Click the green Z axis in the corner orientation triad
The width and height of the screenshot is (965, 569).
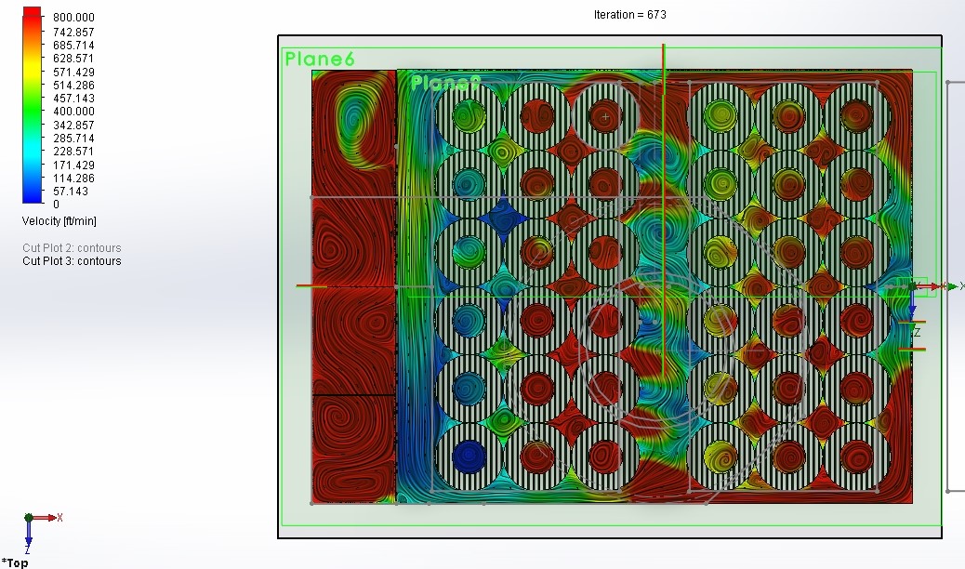(28, 518)
